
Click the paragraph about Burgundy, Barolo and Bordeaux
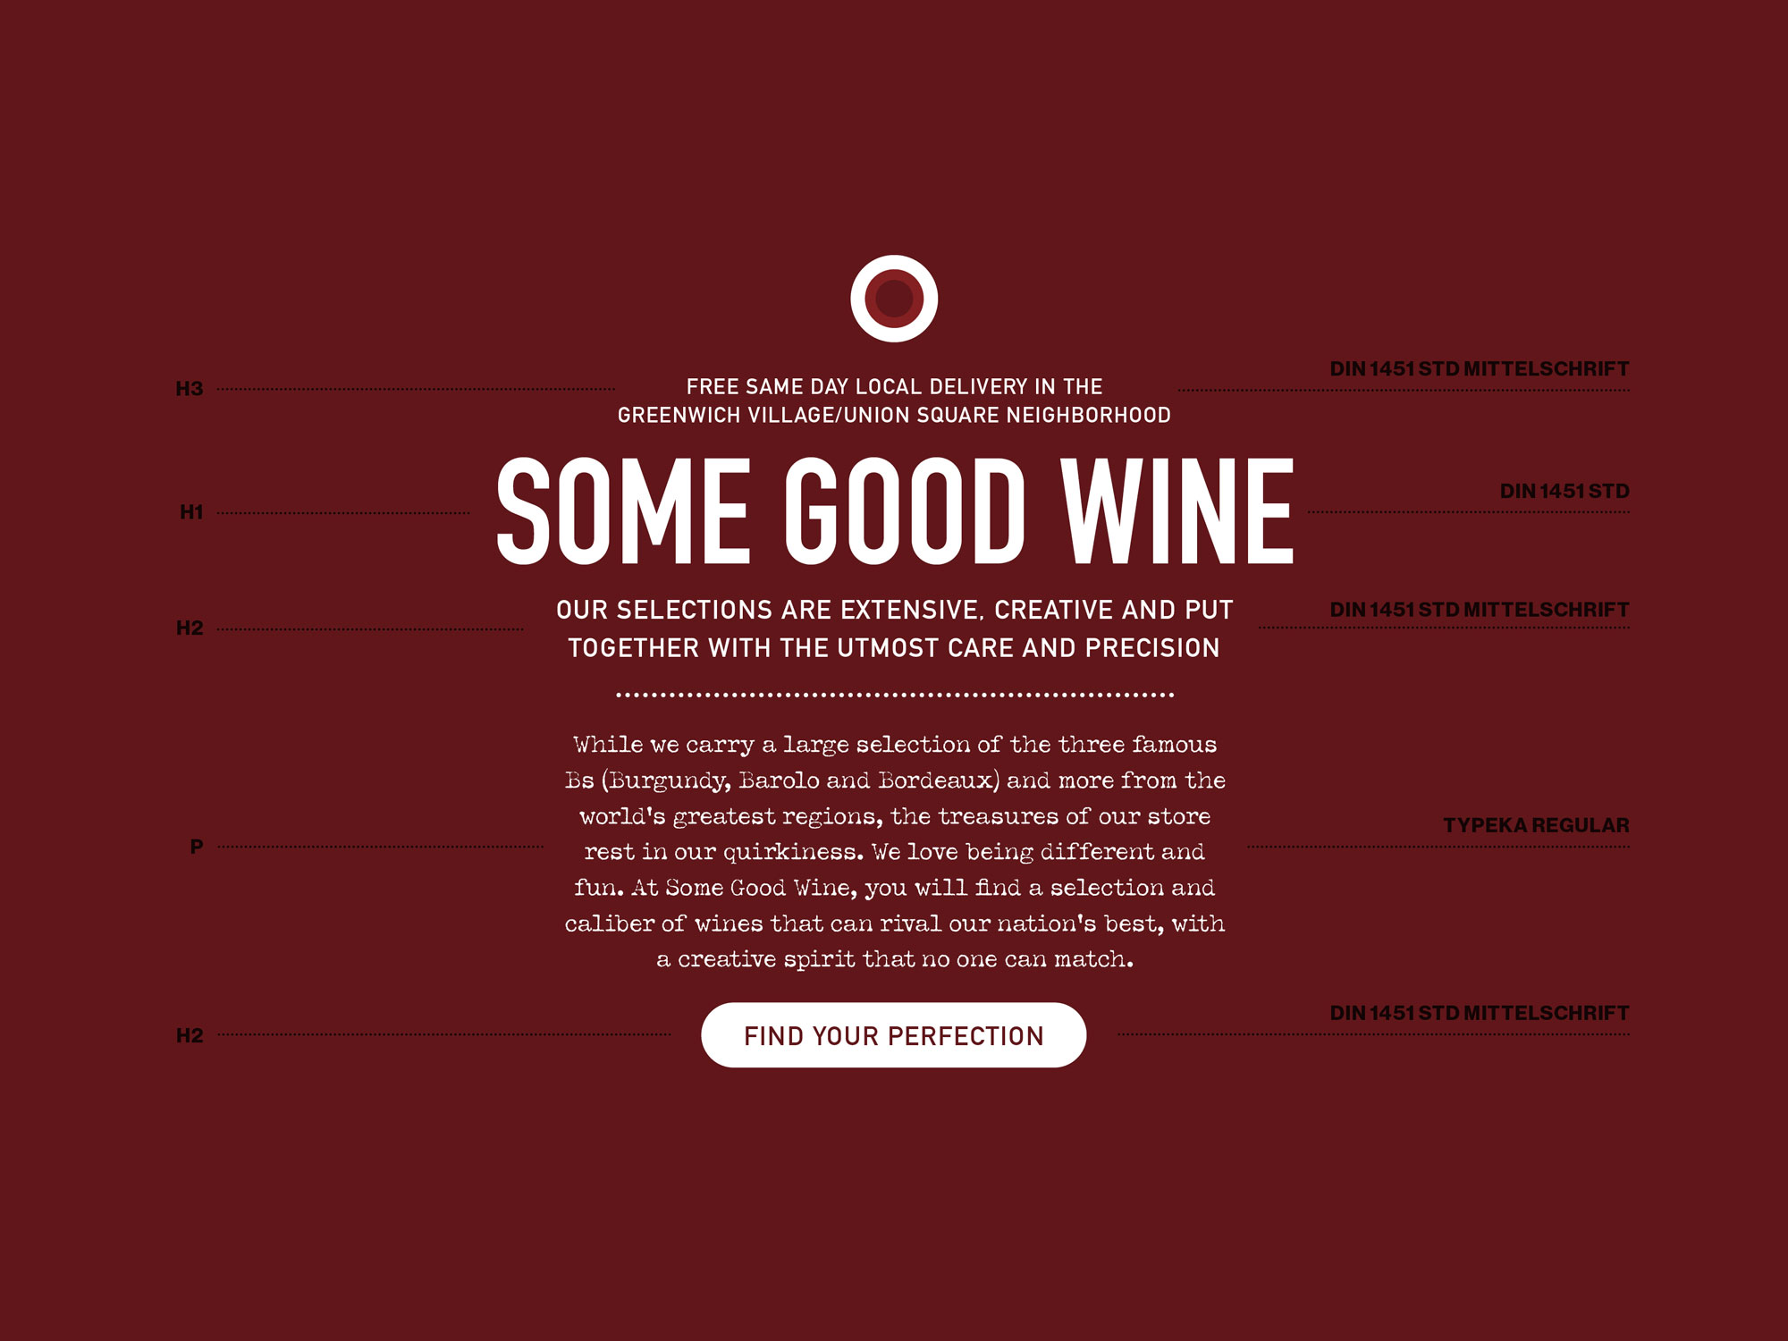click(x=894, y=851)
